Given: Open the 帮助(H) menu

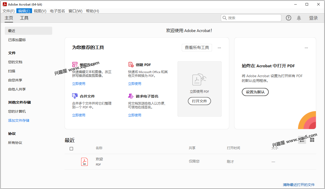Looking at the screenshot, I should pos(93,11).
